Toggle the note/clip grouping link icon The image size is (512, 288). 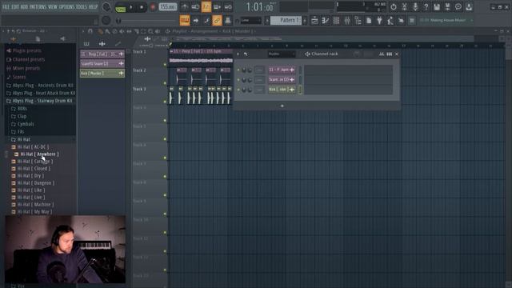pyautogui.click(x=217, y=21)
